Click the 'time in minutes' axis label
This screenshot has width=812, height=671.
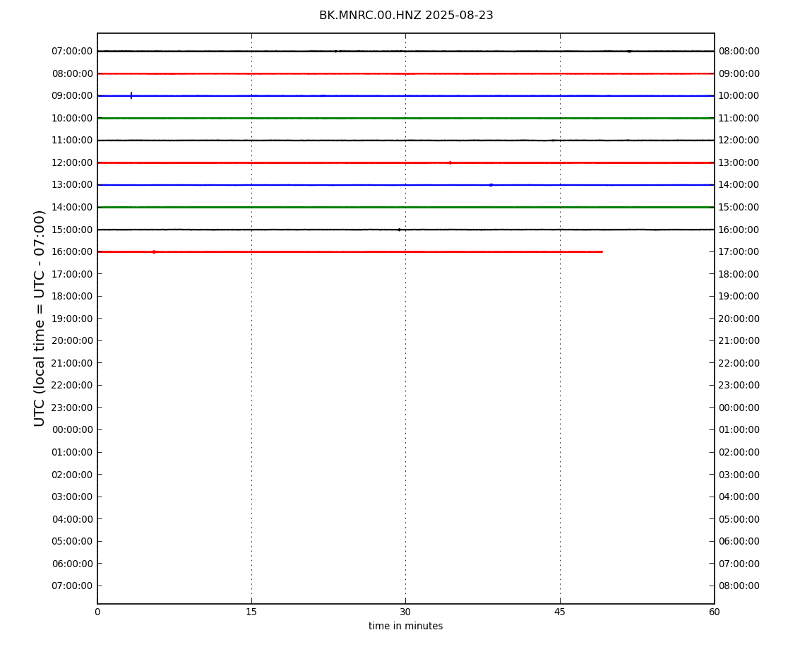(x=405, y=626)
